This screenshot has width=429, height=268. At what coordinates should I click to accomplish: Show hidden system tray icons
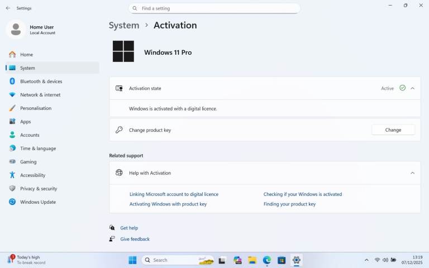(366, 260)
